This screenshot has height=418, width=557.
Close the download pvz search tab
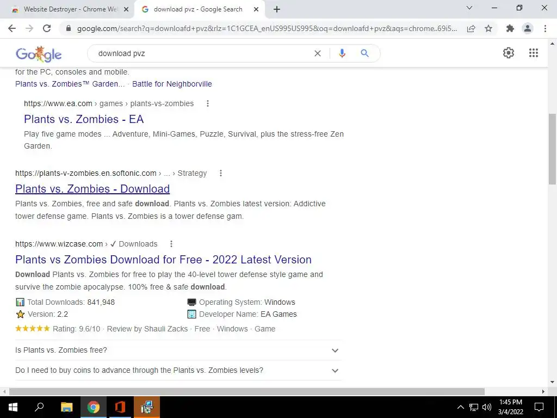click(256, 9)
